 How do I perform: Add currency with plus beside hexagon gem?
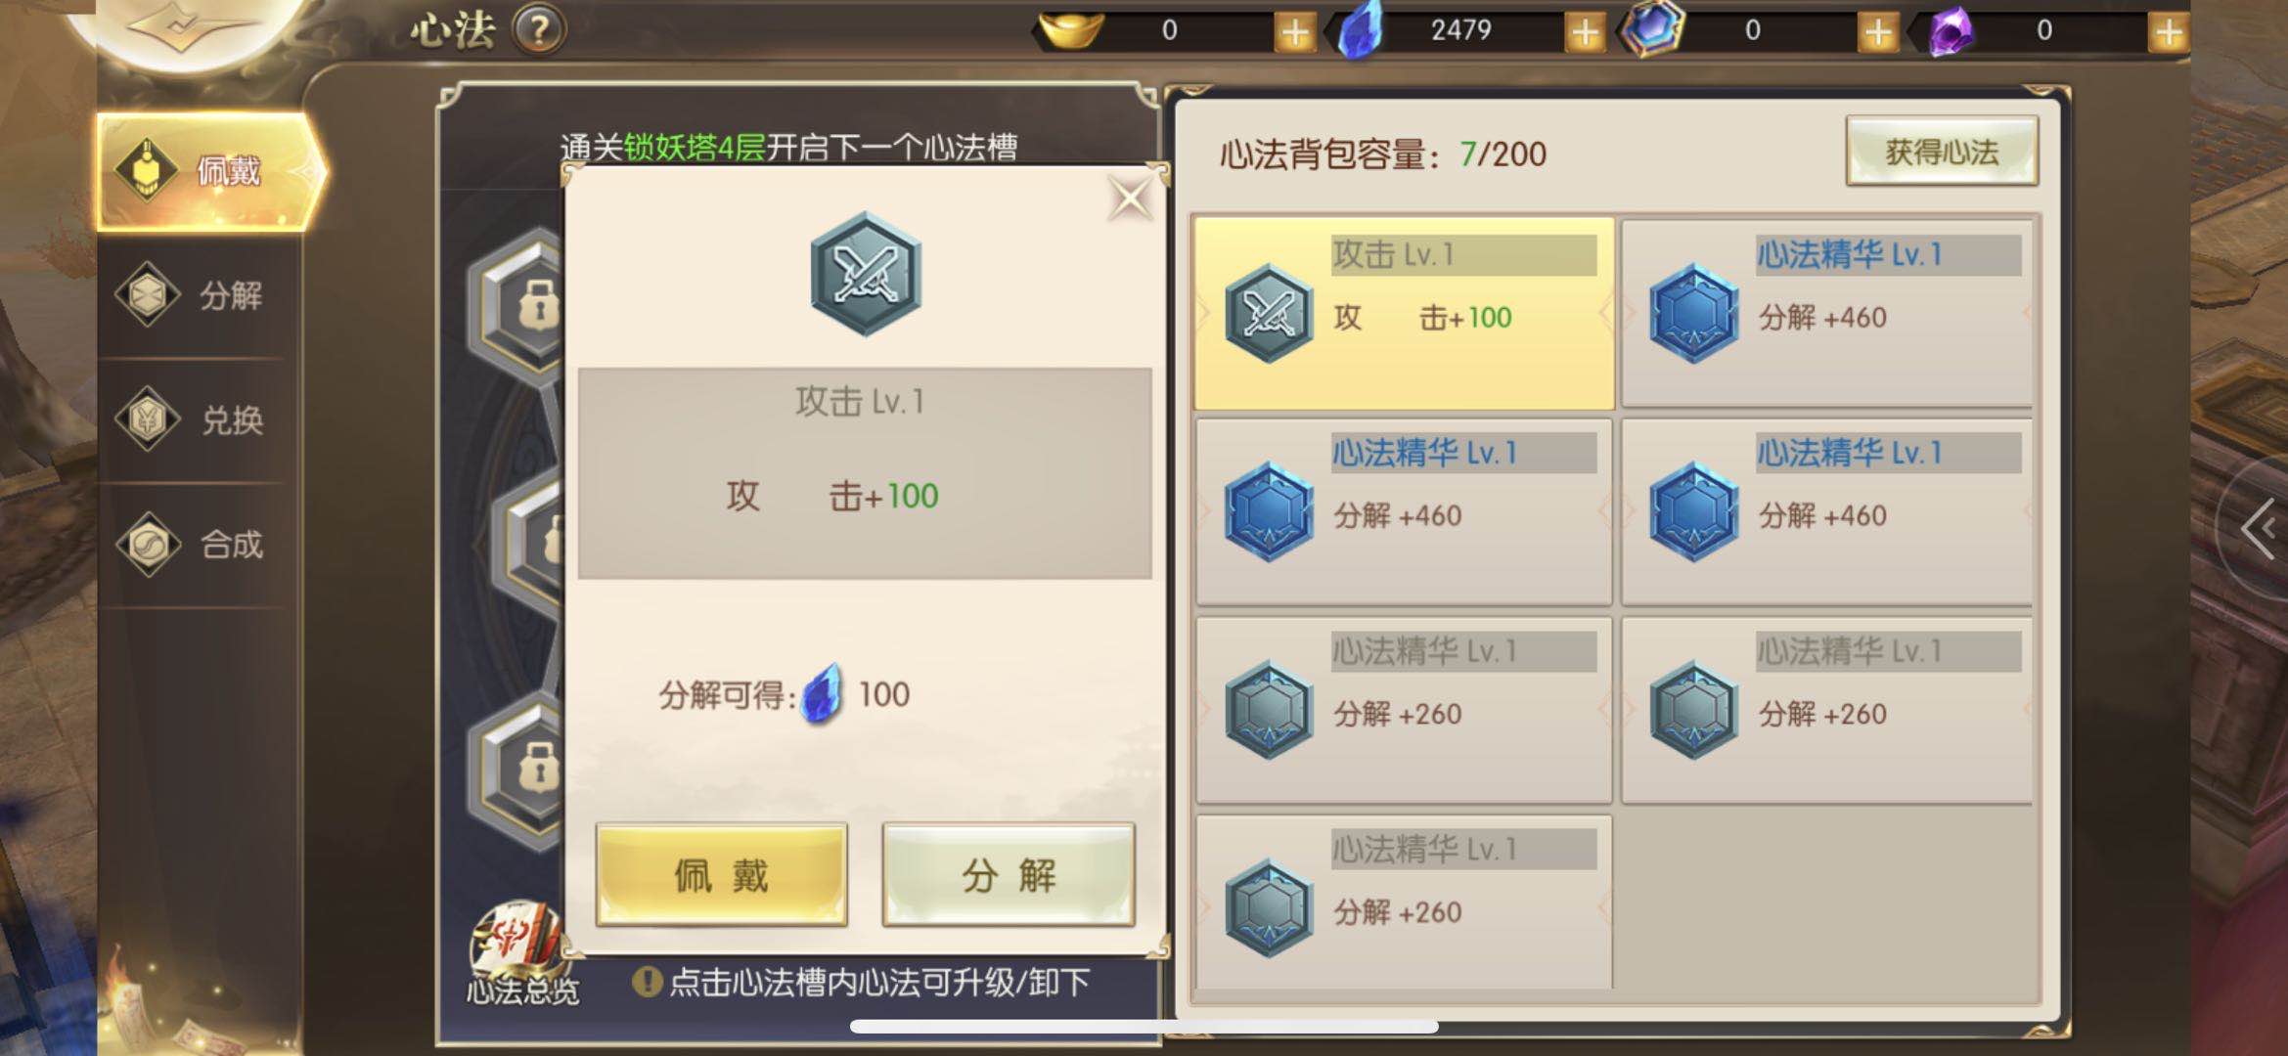point(1876,31)
